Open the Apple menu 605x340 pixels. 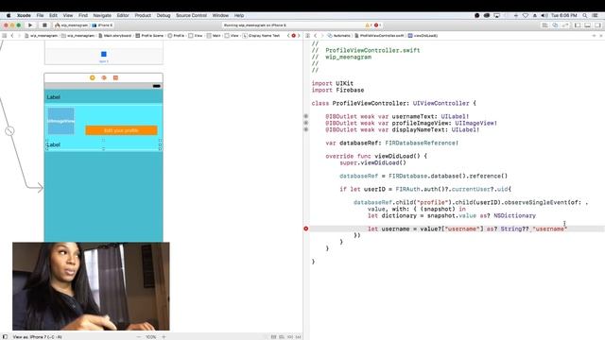pyautogui.click(x=9, y=15)
